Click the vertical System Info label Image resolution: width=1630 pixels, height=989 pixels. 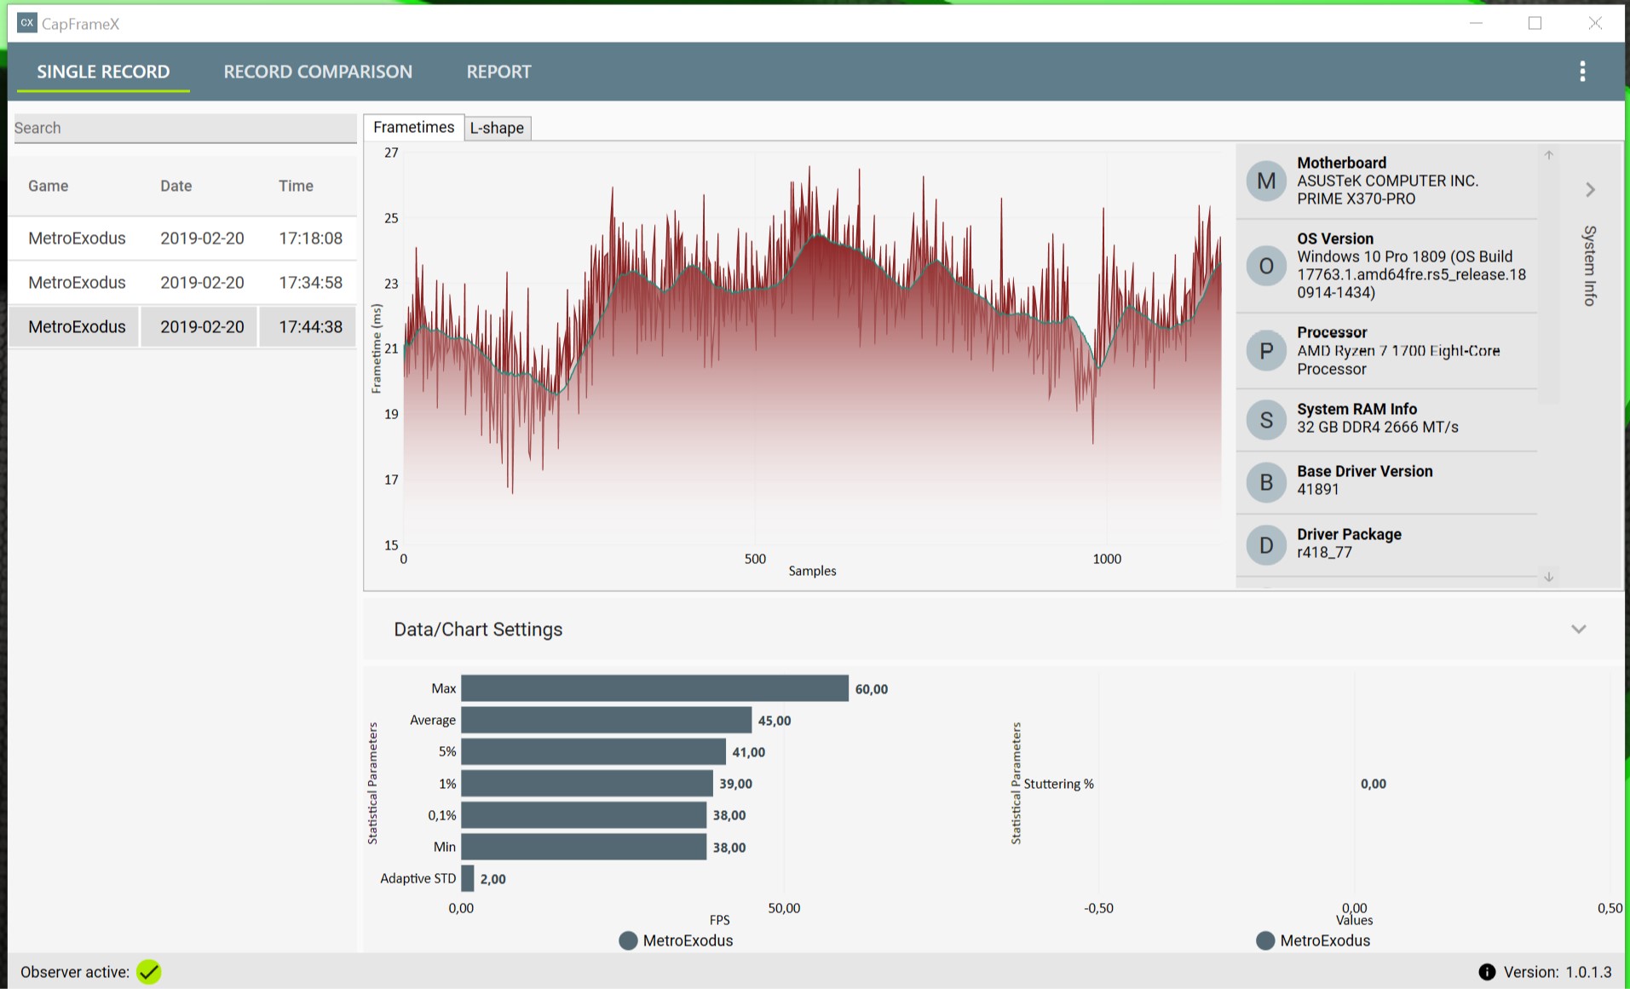coord(1590,266)
